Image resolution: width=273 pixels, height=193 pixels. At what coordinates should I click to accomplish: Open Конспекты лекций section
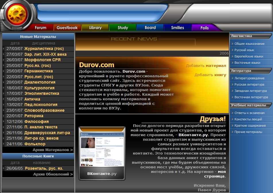248,119
